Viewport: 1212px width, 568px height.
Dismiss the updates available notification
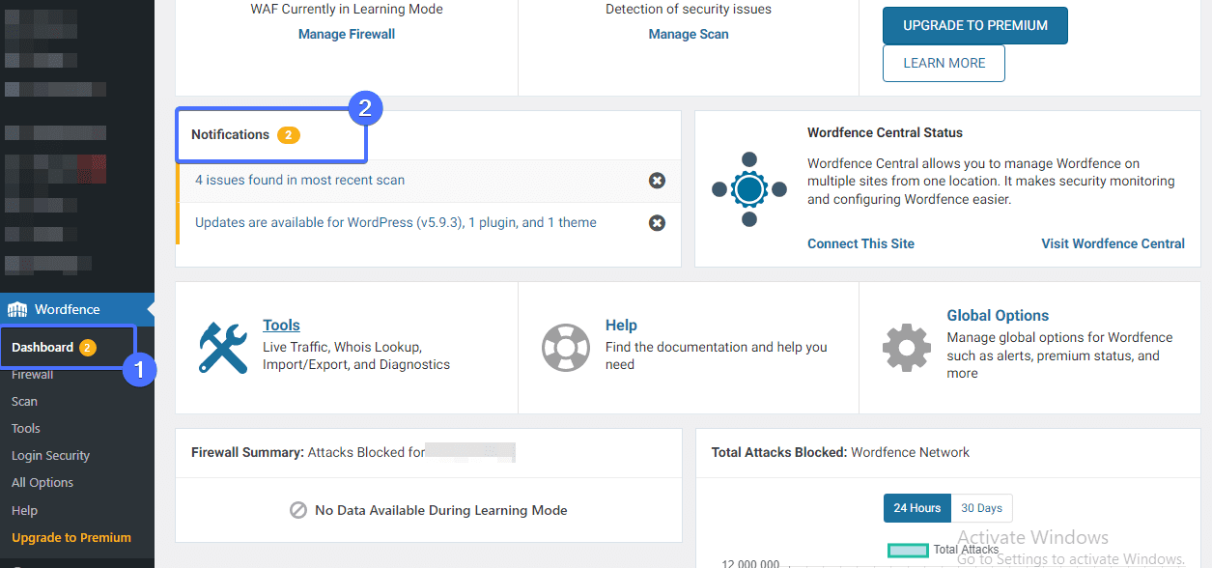pyautogui.click(x=657, y=223)
